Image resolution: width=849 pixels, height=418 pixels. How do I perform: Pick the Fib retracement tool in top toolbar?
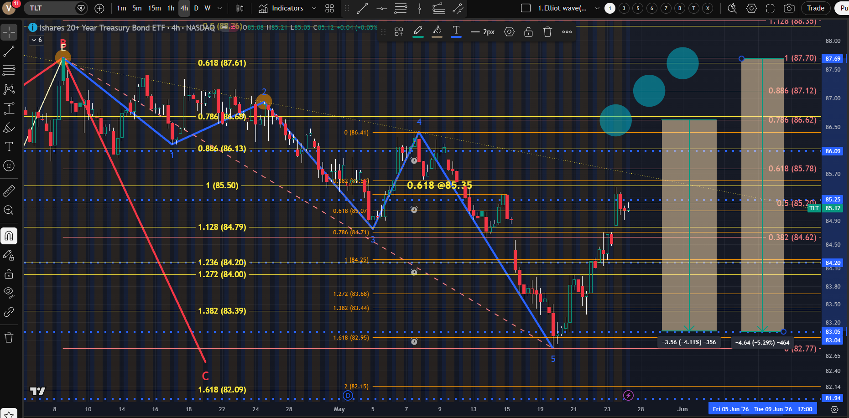[x=401, y=8]
